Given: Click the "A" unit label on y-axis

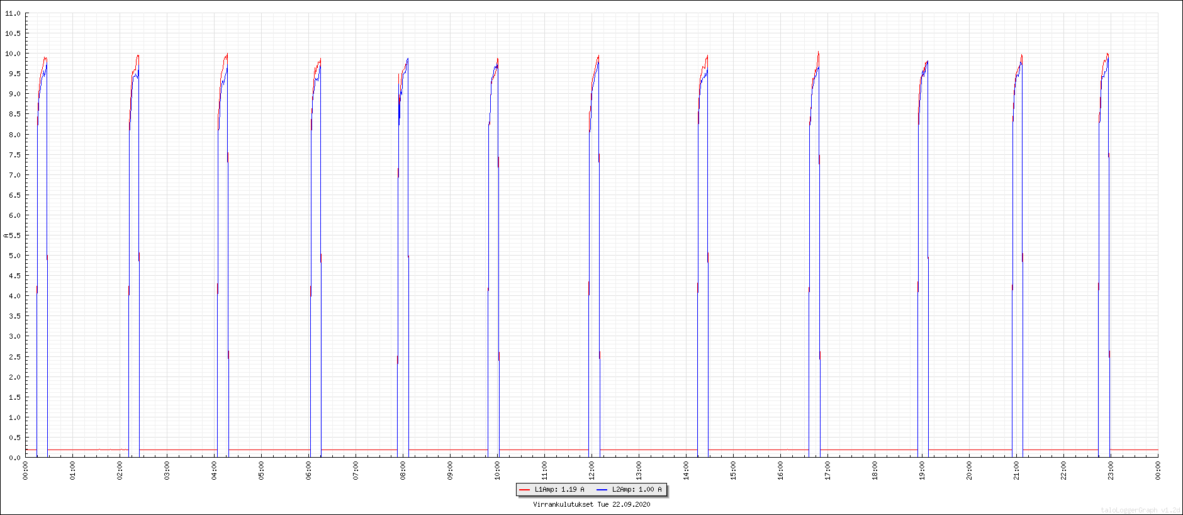Looking at the screenshot, I should [x=6, y=235].
